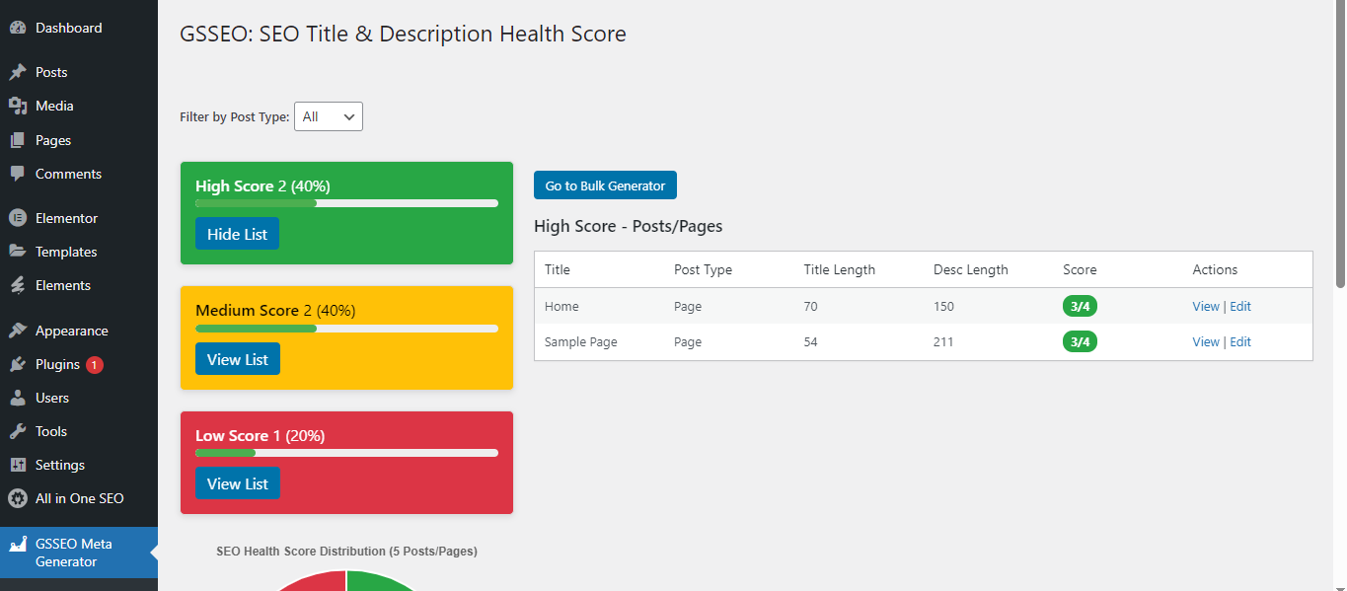Click the Tools wrench icon
1347x591 pixels.
click(x=18, y=431)
